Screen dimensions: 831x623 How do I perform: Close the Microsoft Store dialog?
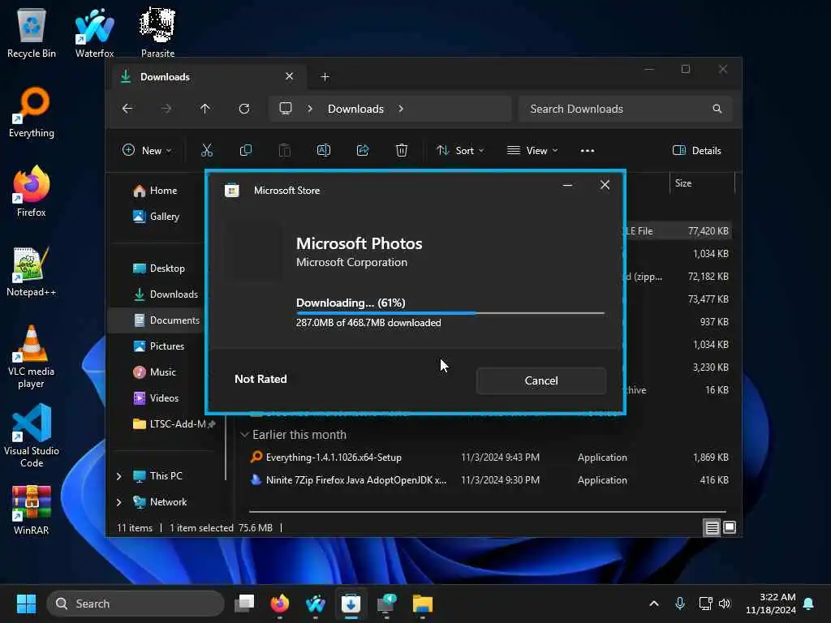click(x=605, y=185)
